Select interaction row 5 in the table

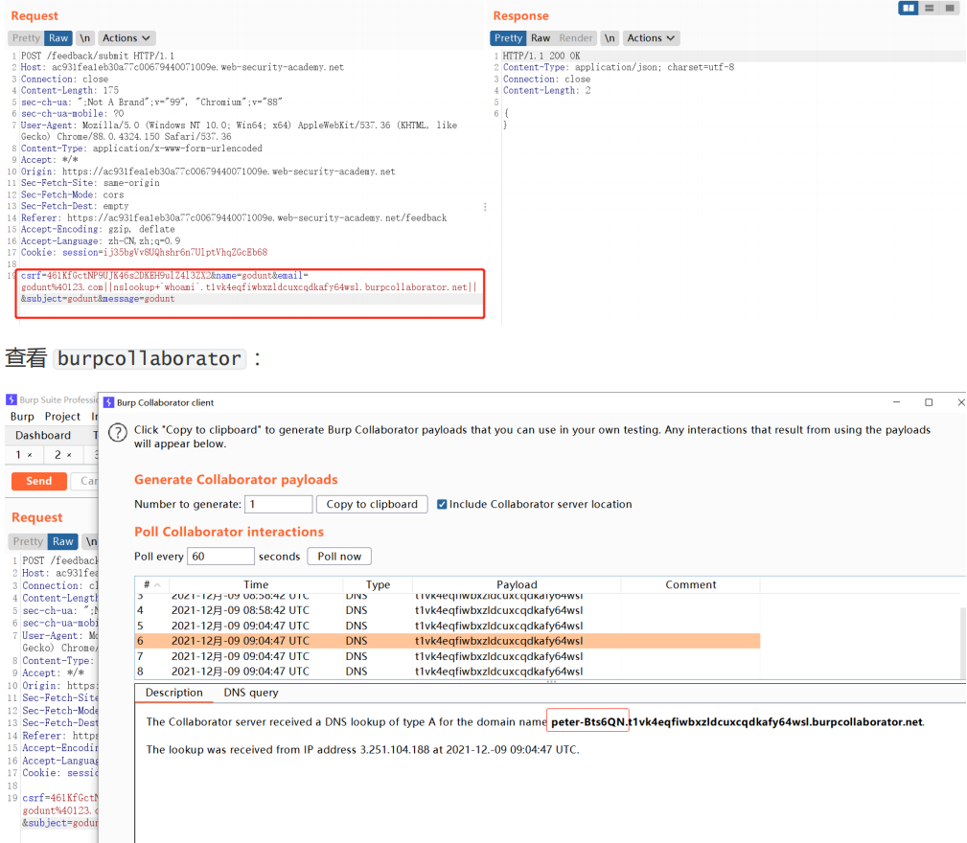[x=448, y=626]
